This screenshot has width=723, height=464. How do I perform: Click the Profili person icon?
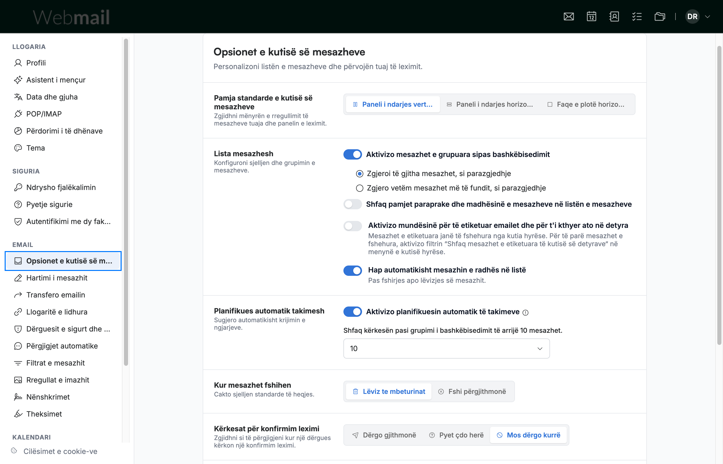point(18,63)
